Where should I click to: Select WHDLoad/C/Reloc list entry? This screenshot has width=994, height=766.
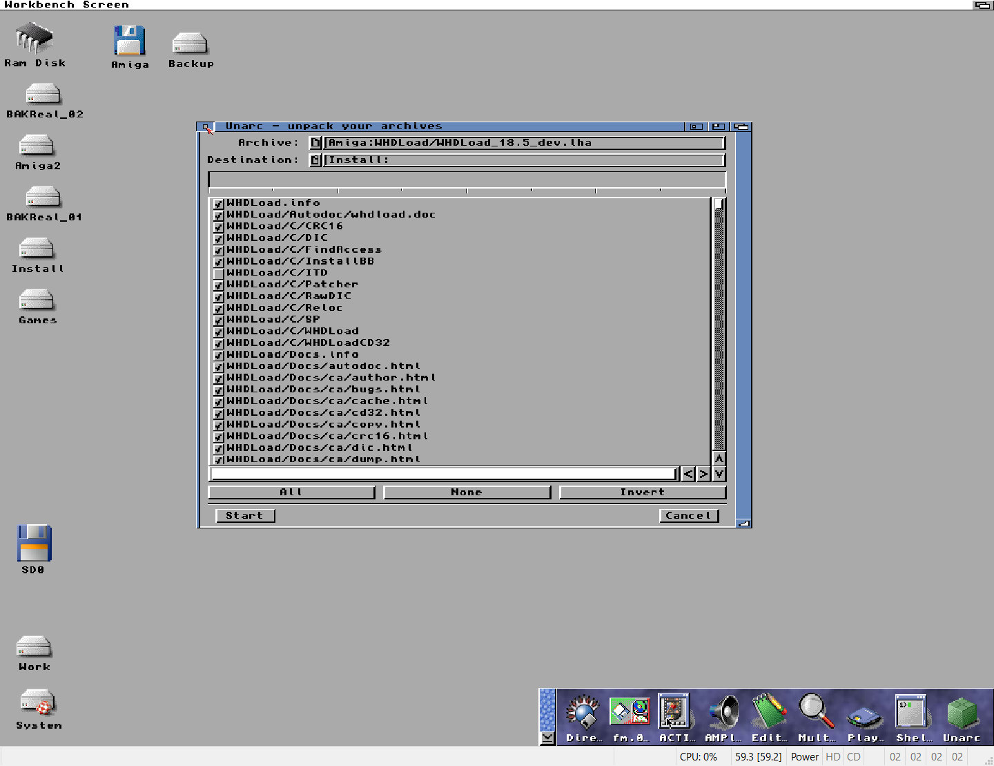284,308
